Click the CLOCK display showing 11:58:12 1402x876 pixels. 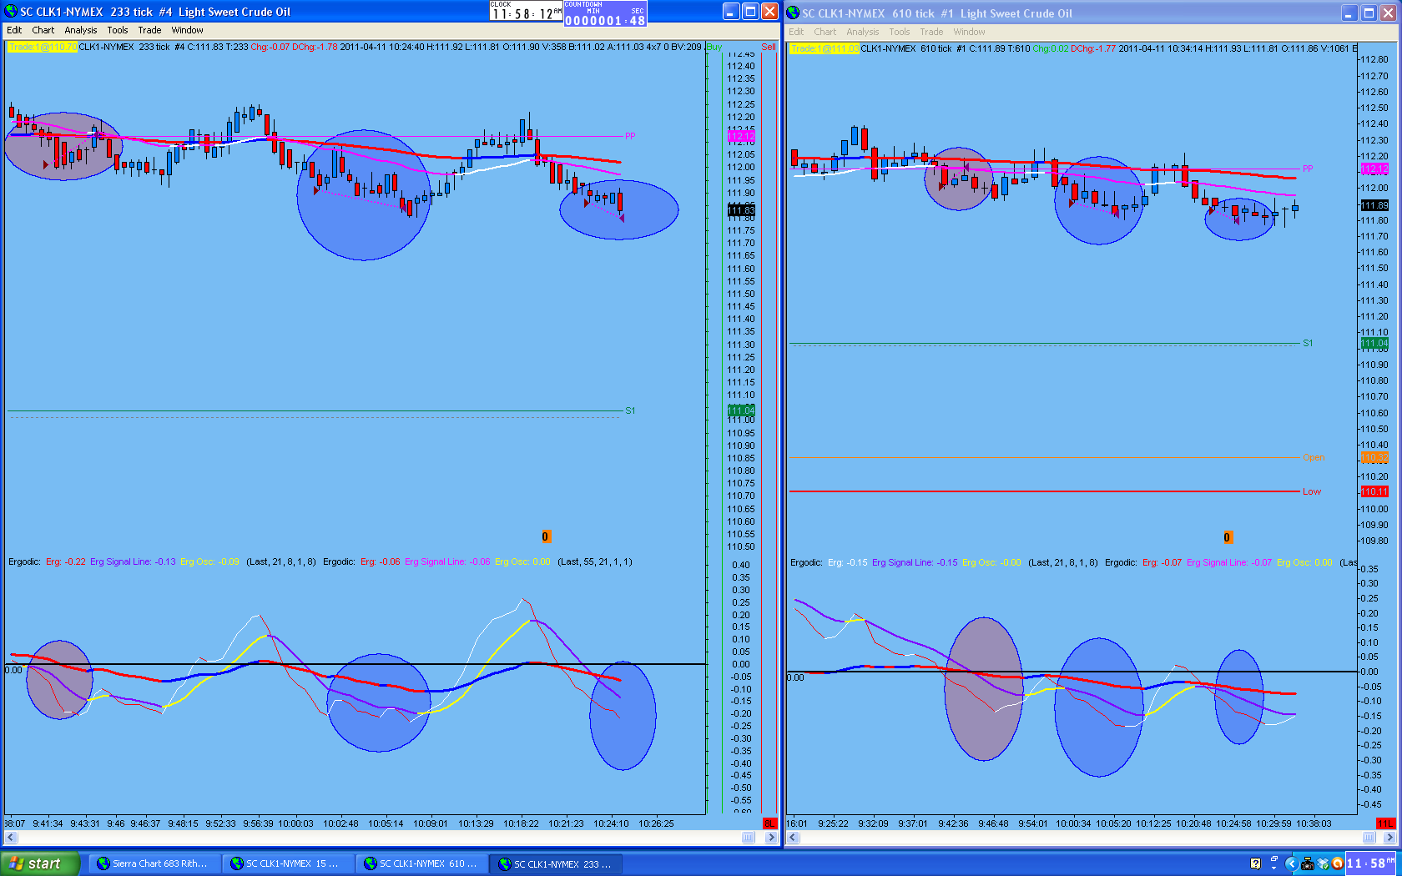[526, 11]
